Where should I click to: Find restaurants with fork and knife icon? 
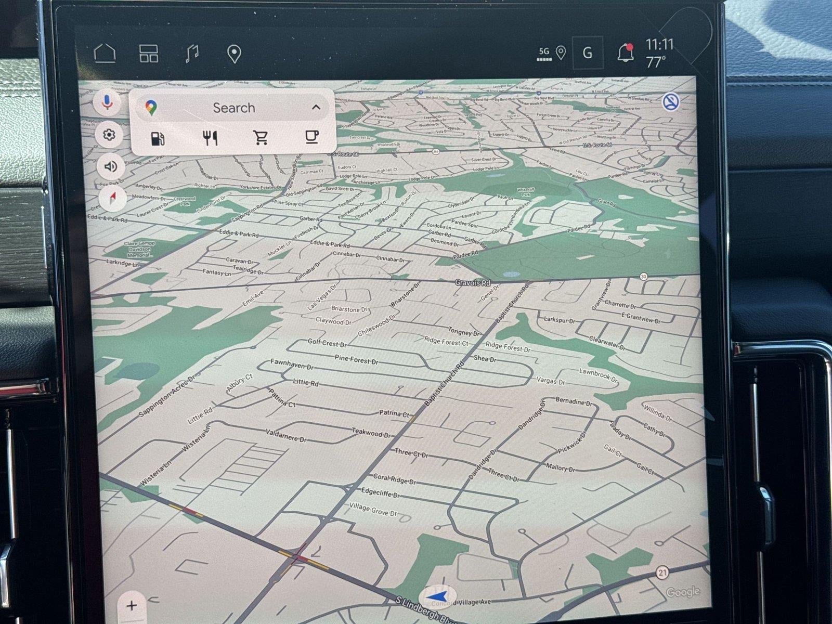coord(210,138)
